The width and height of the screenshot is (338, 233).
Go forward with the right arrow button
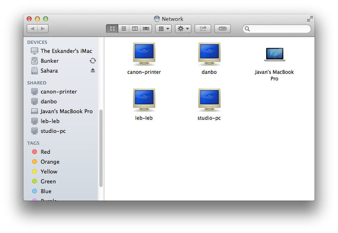(x=43, y=28)
